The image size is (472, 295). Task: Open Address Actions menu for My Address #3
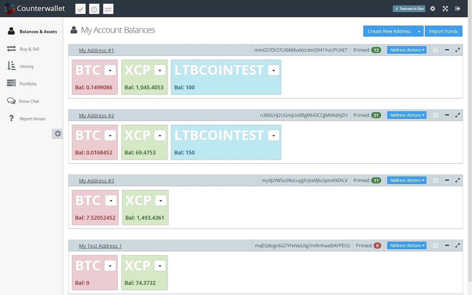pos(407,180)
